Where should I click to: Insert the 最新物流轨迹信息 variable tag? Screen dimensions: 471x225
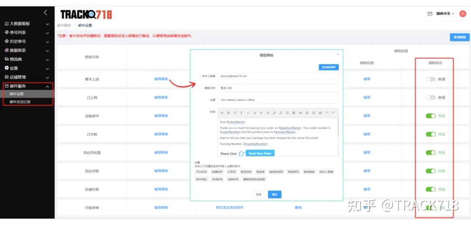coord(254,179)
